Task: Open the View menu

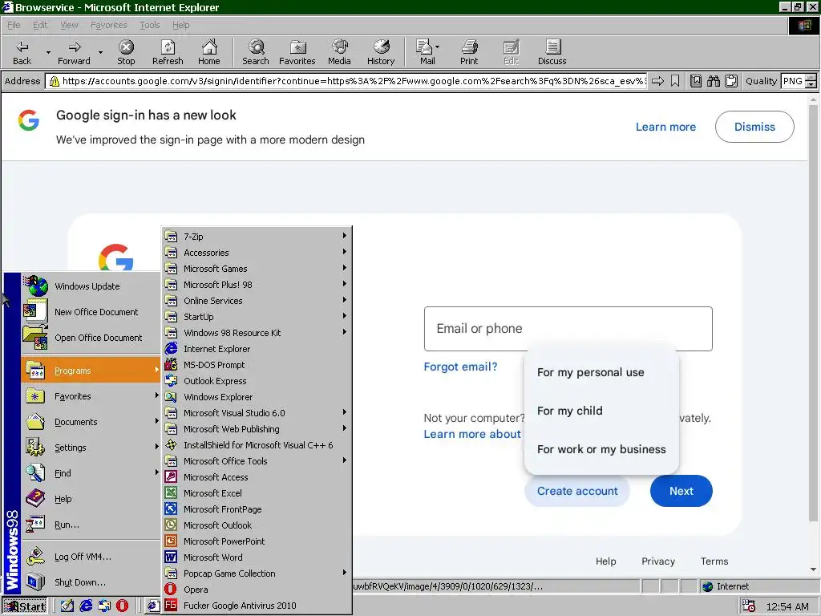Action: click(69, 25)
